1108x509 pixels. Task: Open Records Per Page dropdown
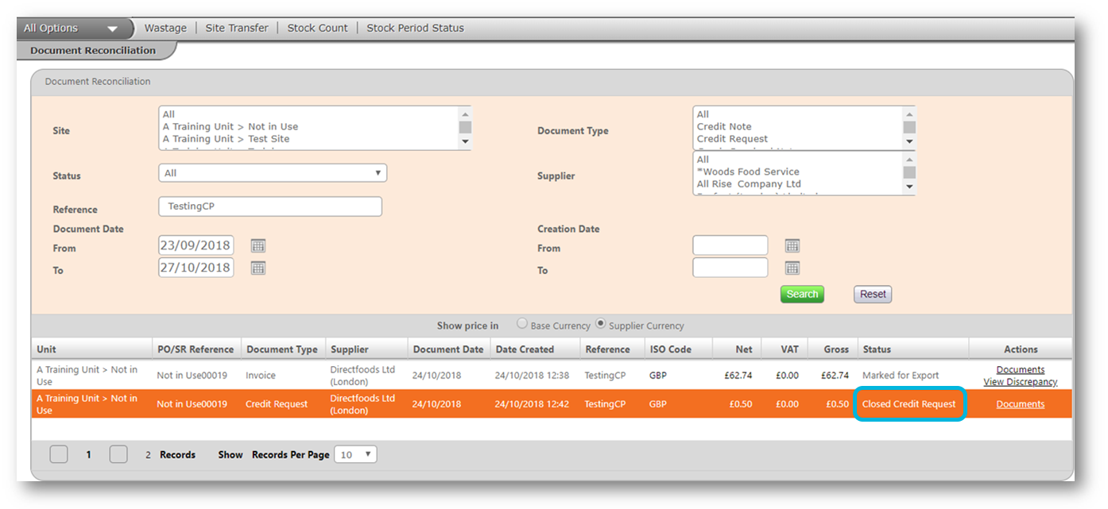click(x=354, y=455)
